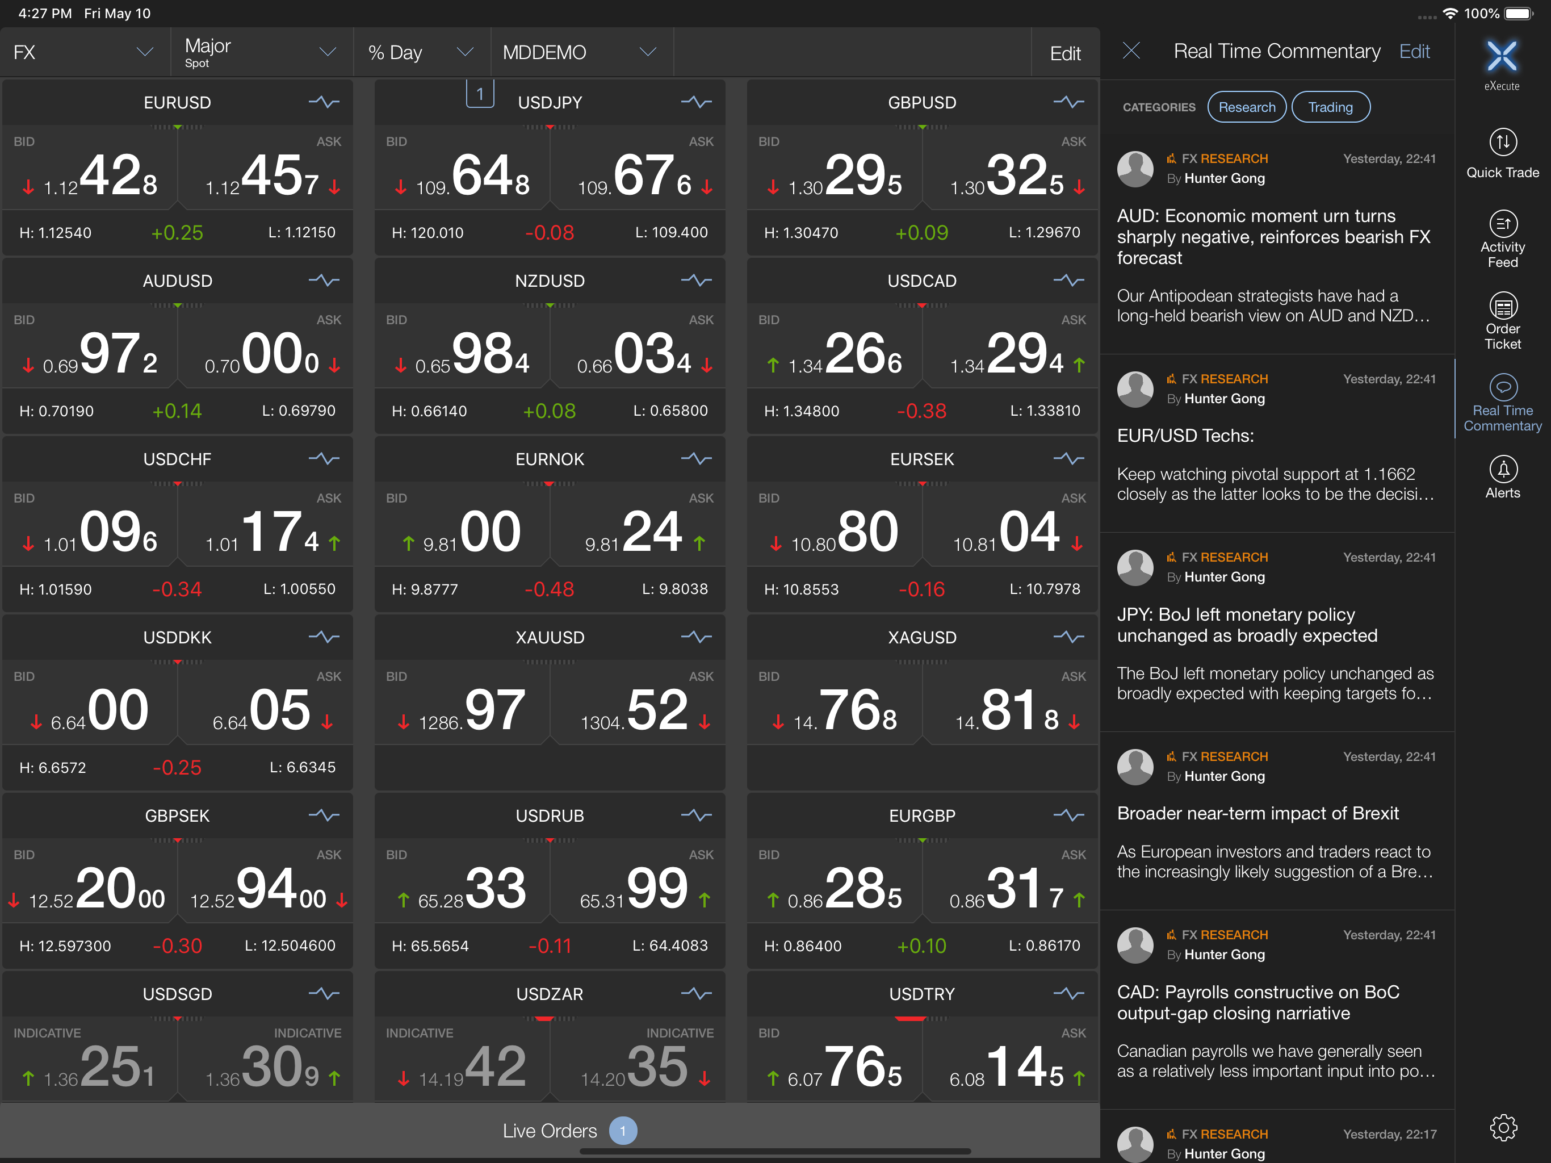Image resolution: width=1551 pixels, height=1163 pixels.
Task: Open settings gear in the sidebar
Action: click(1503, 1128)
